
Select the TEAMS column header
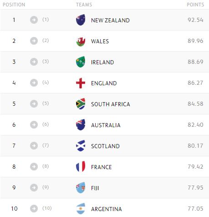pos(84,5)
